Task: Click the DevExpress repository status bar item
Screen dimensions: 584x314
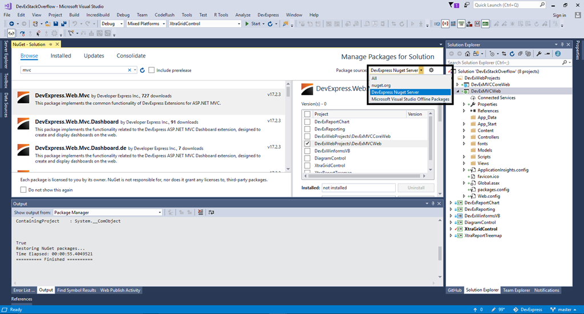Action: [528, 309]
